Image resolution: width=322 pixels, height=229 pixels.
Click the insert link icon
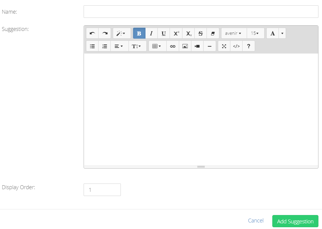coord(173,46)
